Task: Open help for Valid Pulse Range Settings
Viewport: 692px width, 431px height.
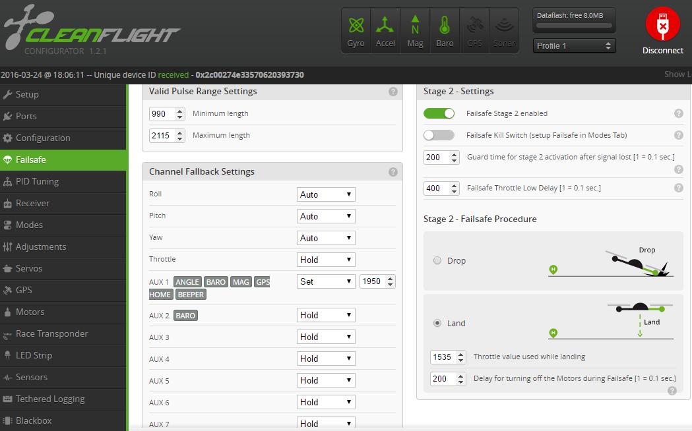Action: (x=393, y=92)
